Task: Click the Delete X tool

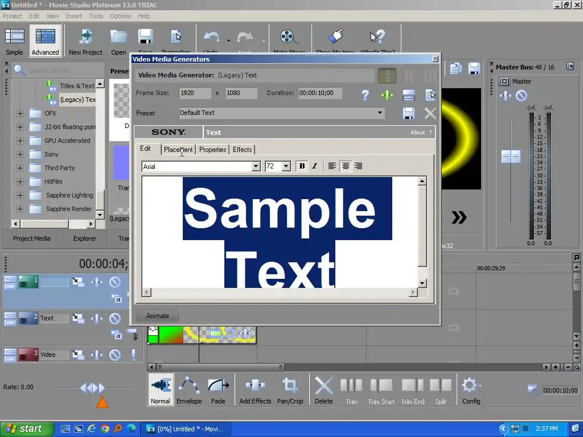Action: [324, 389]
